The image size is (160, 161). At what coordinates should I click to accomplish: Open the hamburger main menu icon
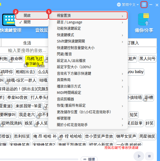point(144,5)
